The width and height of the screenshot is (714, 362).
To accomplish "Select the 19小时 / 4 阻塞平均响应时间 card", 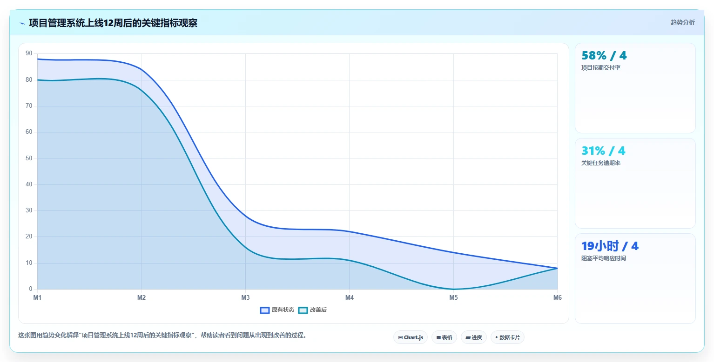I will tap(635, 278).
